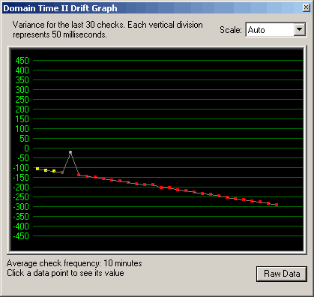The width and height of the screenshot is (314, 297).
Task: Click the Scale: label
Action: 231,30
